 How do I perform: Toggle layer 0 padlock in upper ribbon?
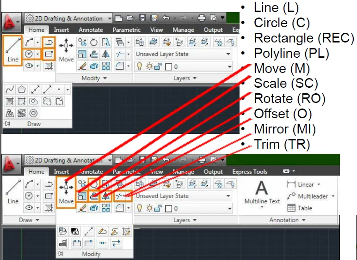[158, 67]
